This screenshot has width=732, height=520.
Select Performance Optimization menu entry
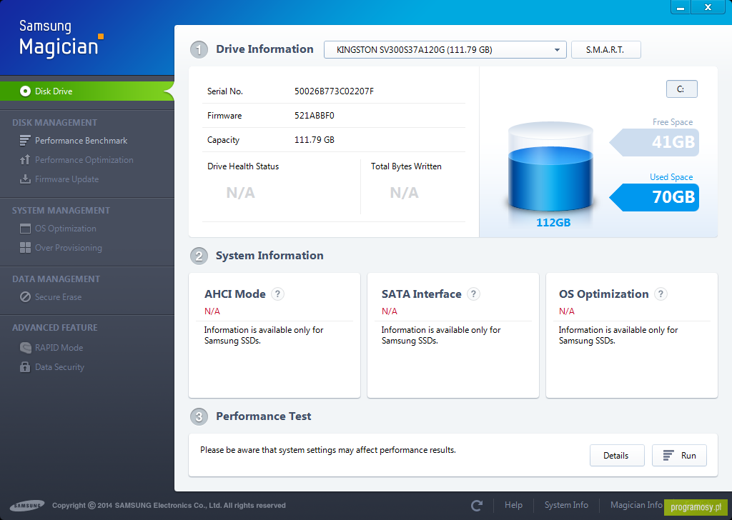coord(84,160)
